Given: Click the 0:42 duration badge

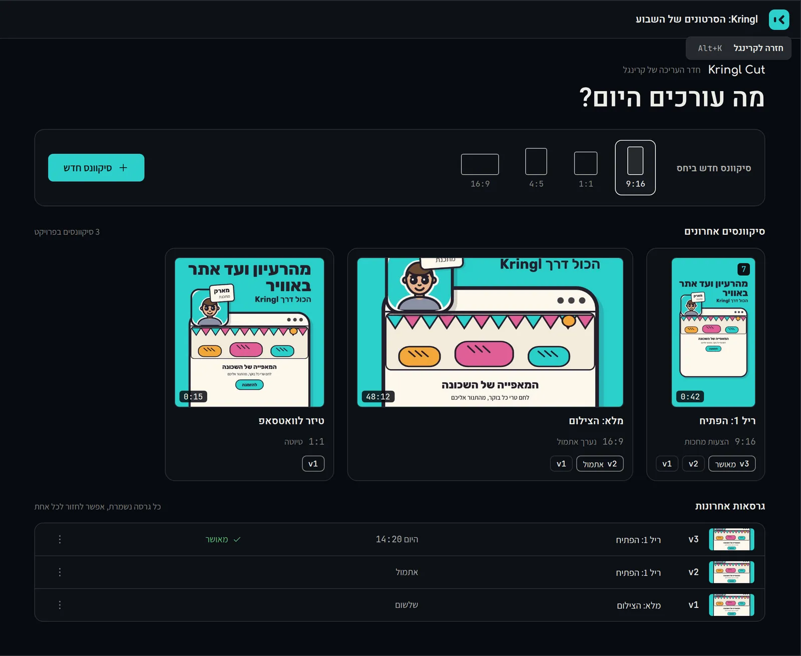Looking at the screenshot, I should 690,397.
